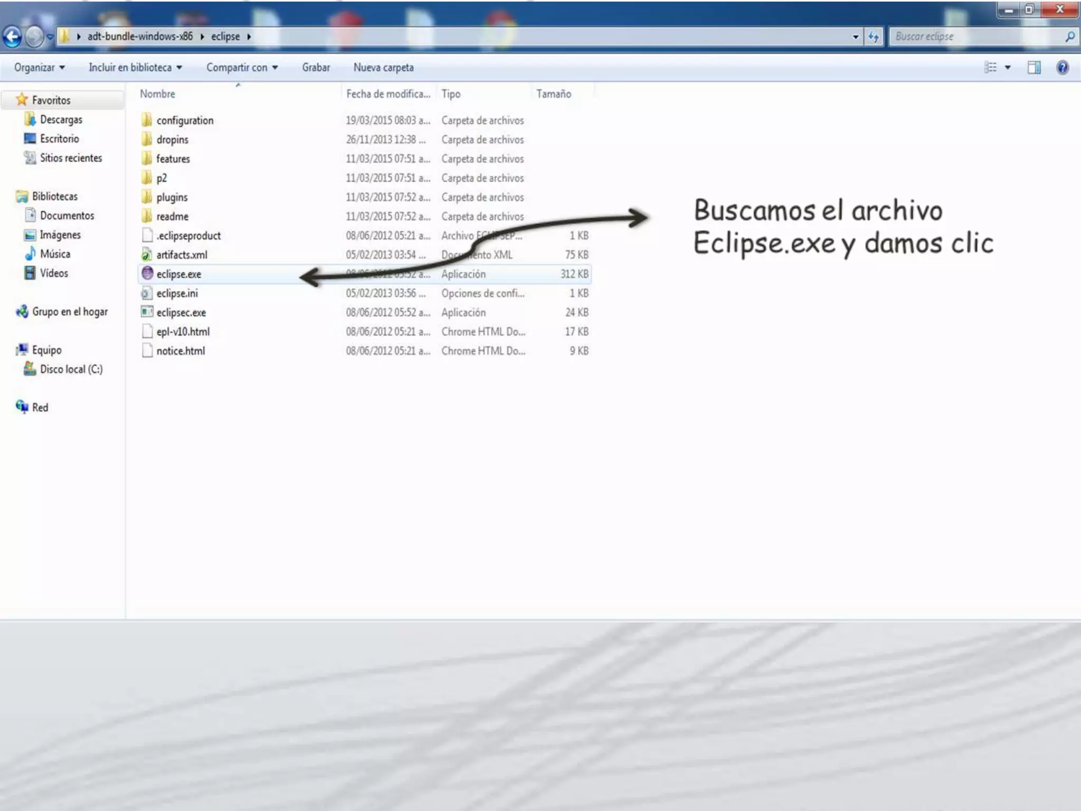The image size is (1081, 811).
Task: Select Descargas in Favoritos sidebar
Action: [x=61, y=120]
